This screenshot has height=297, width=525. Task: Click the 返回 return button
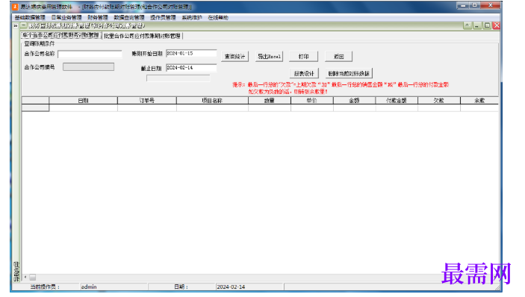point(338,57)
